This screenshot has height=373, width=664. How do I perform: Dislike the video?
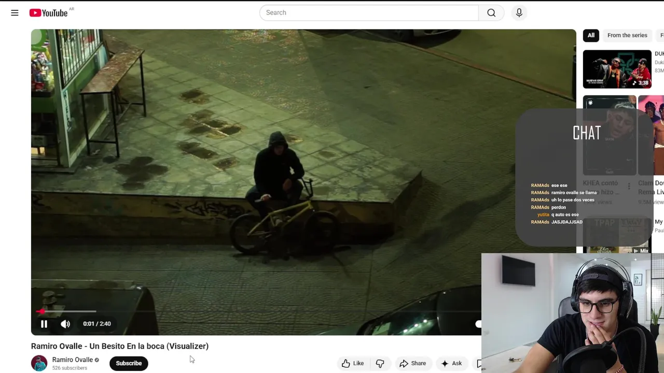coord(380,363)
